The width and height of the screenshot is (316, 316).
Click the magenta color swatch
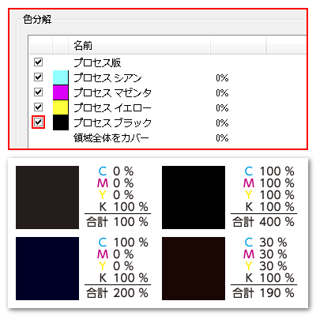pyautogui.click(x=61, y=92)
